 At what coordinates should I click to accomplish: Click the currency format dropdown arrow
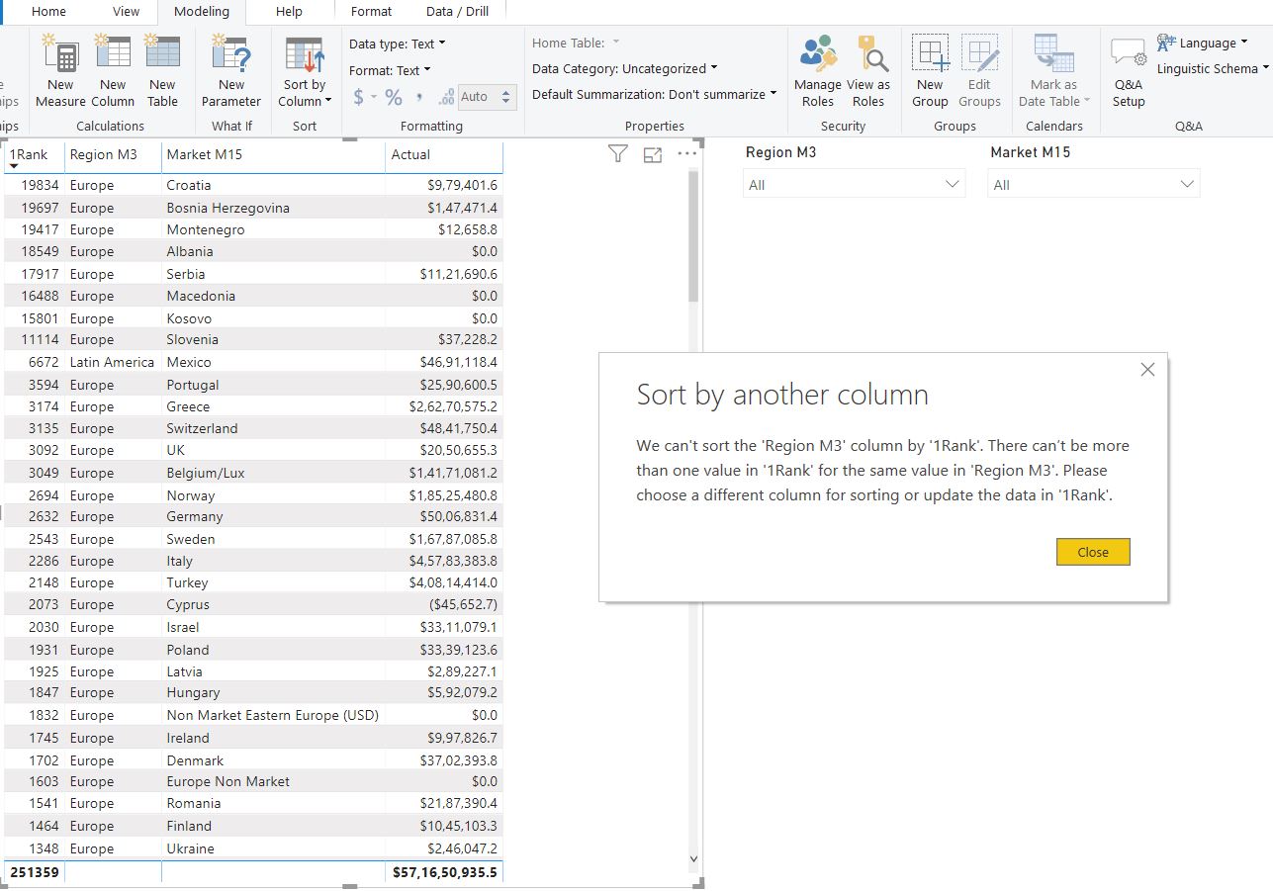tap(374, 97)
